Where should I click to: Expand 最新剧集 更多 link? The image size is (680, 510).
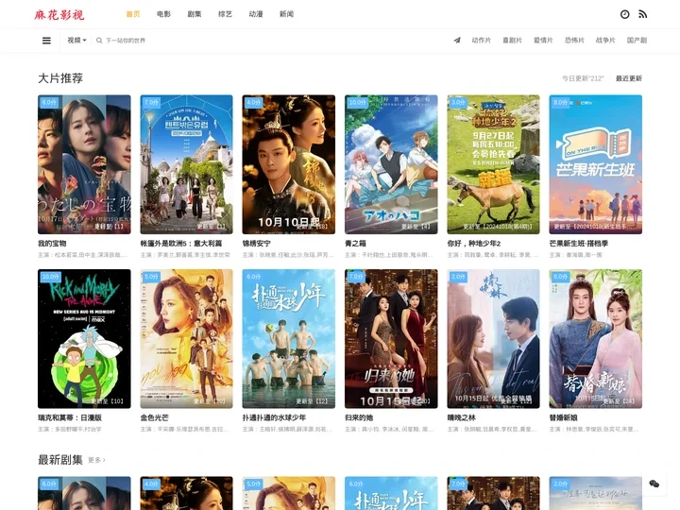[x=96, y=460]
